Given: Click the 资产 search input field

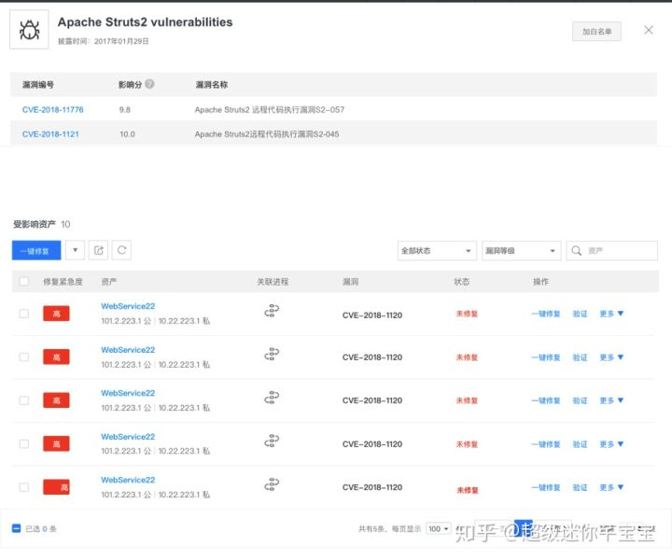Looking at the screenshot, I should (612, 251).
